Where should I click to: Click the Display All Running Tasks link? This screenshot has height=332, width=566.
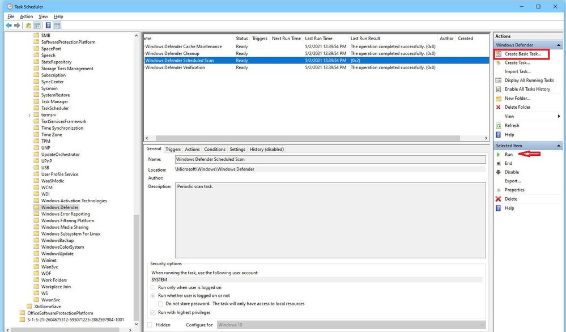coord(529,80)
